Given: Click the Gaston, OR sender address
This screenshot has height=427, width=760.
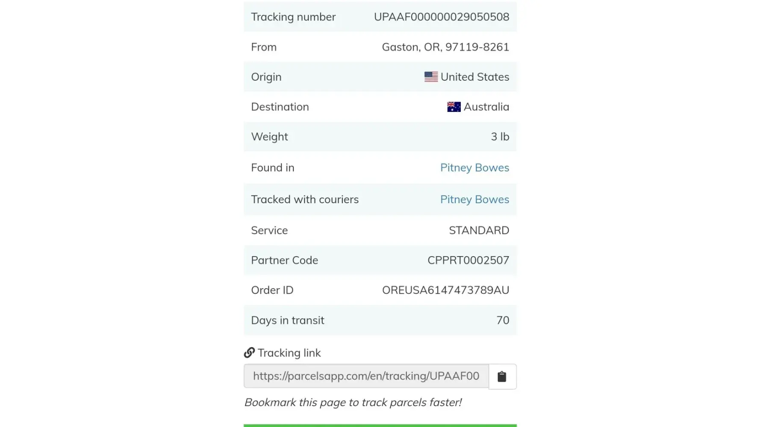Looking at the screenshot, I should point(445,47).
